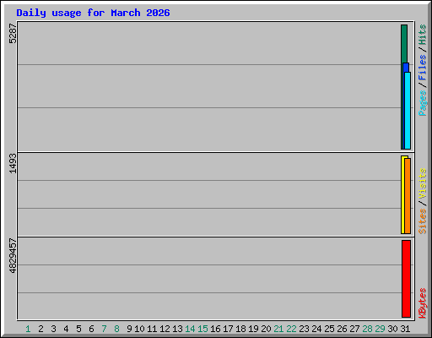The height and width of the screenshot is (338, 432).
Task: Click day 24 on the x-axis
Action: [316, 329]
